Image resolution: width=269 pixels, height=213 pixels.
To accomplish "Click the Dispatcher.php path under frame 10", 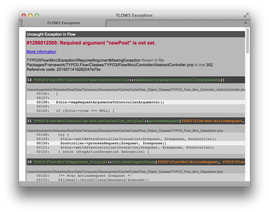I will [x=125, y=172].
